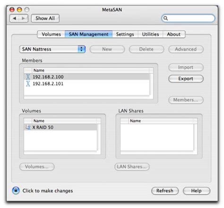Open Help for MetaSAN
Viewport: 224px width, 208px height.
[x=197, y=191]
